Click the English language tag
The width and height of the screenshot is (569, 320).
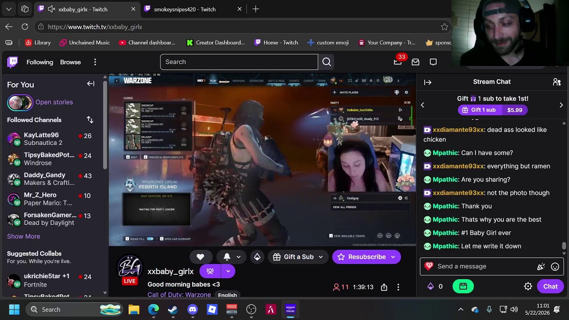pyautogui.click(x=227, y=295)
